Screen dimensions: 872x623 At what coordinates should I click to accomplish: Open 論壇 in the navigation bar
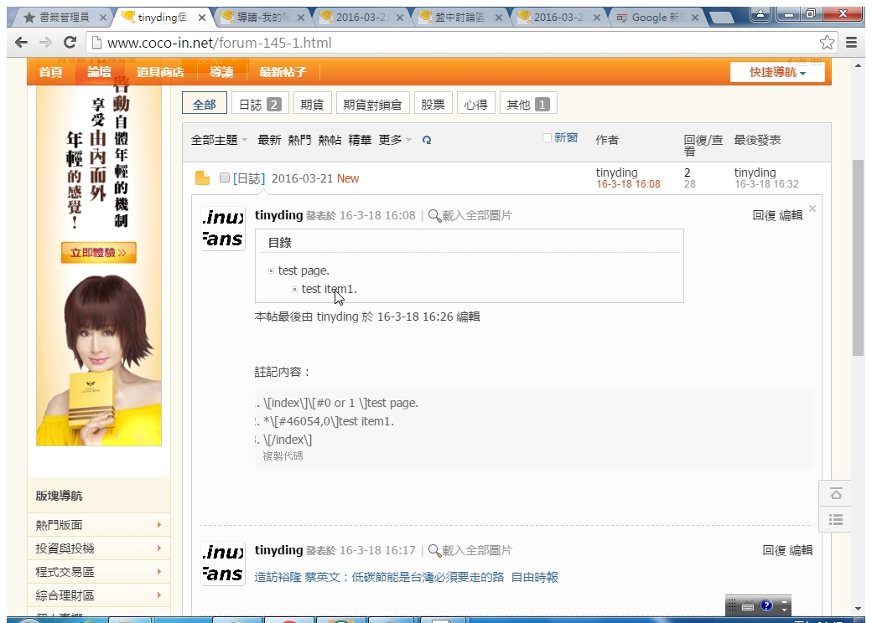click(x=99, y=72)
